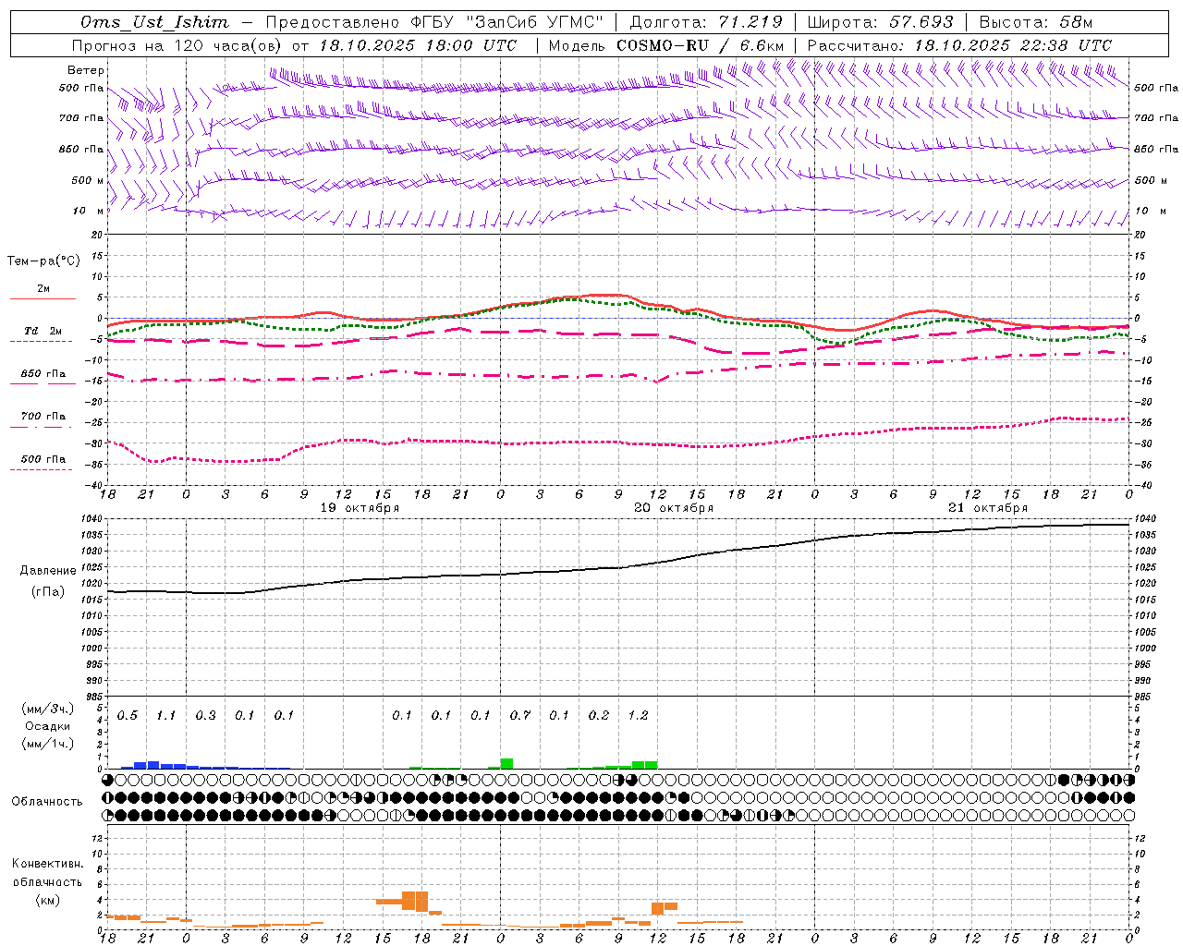Click the (мм/3ч.) precipitation unit label

coord(48,709)
